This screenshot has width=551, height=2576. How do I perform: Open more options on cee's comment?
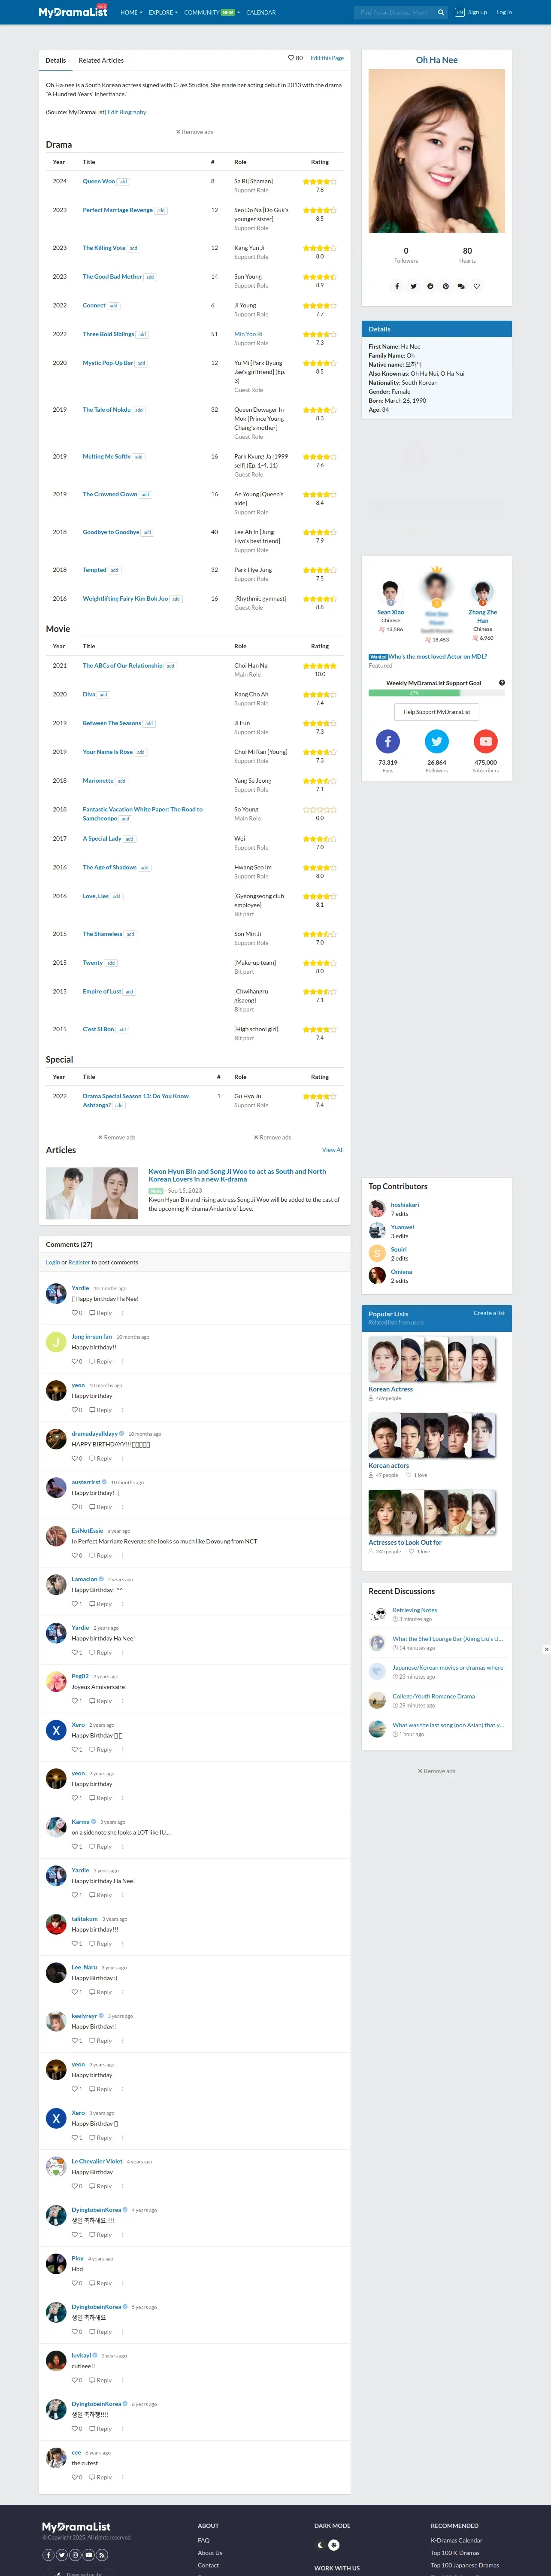(123, 2477)
